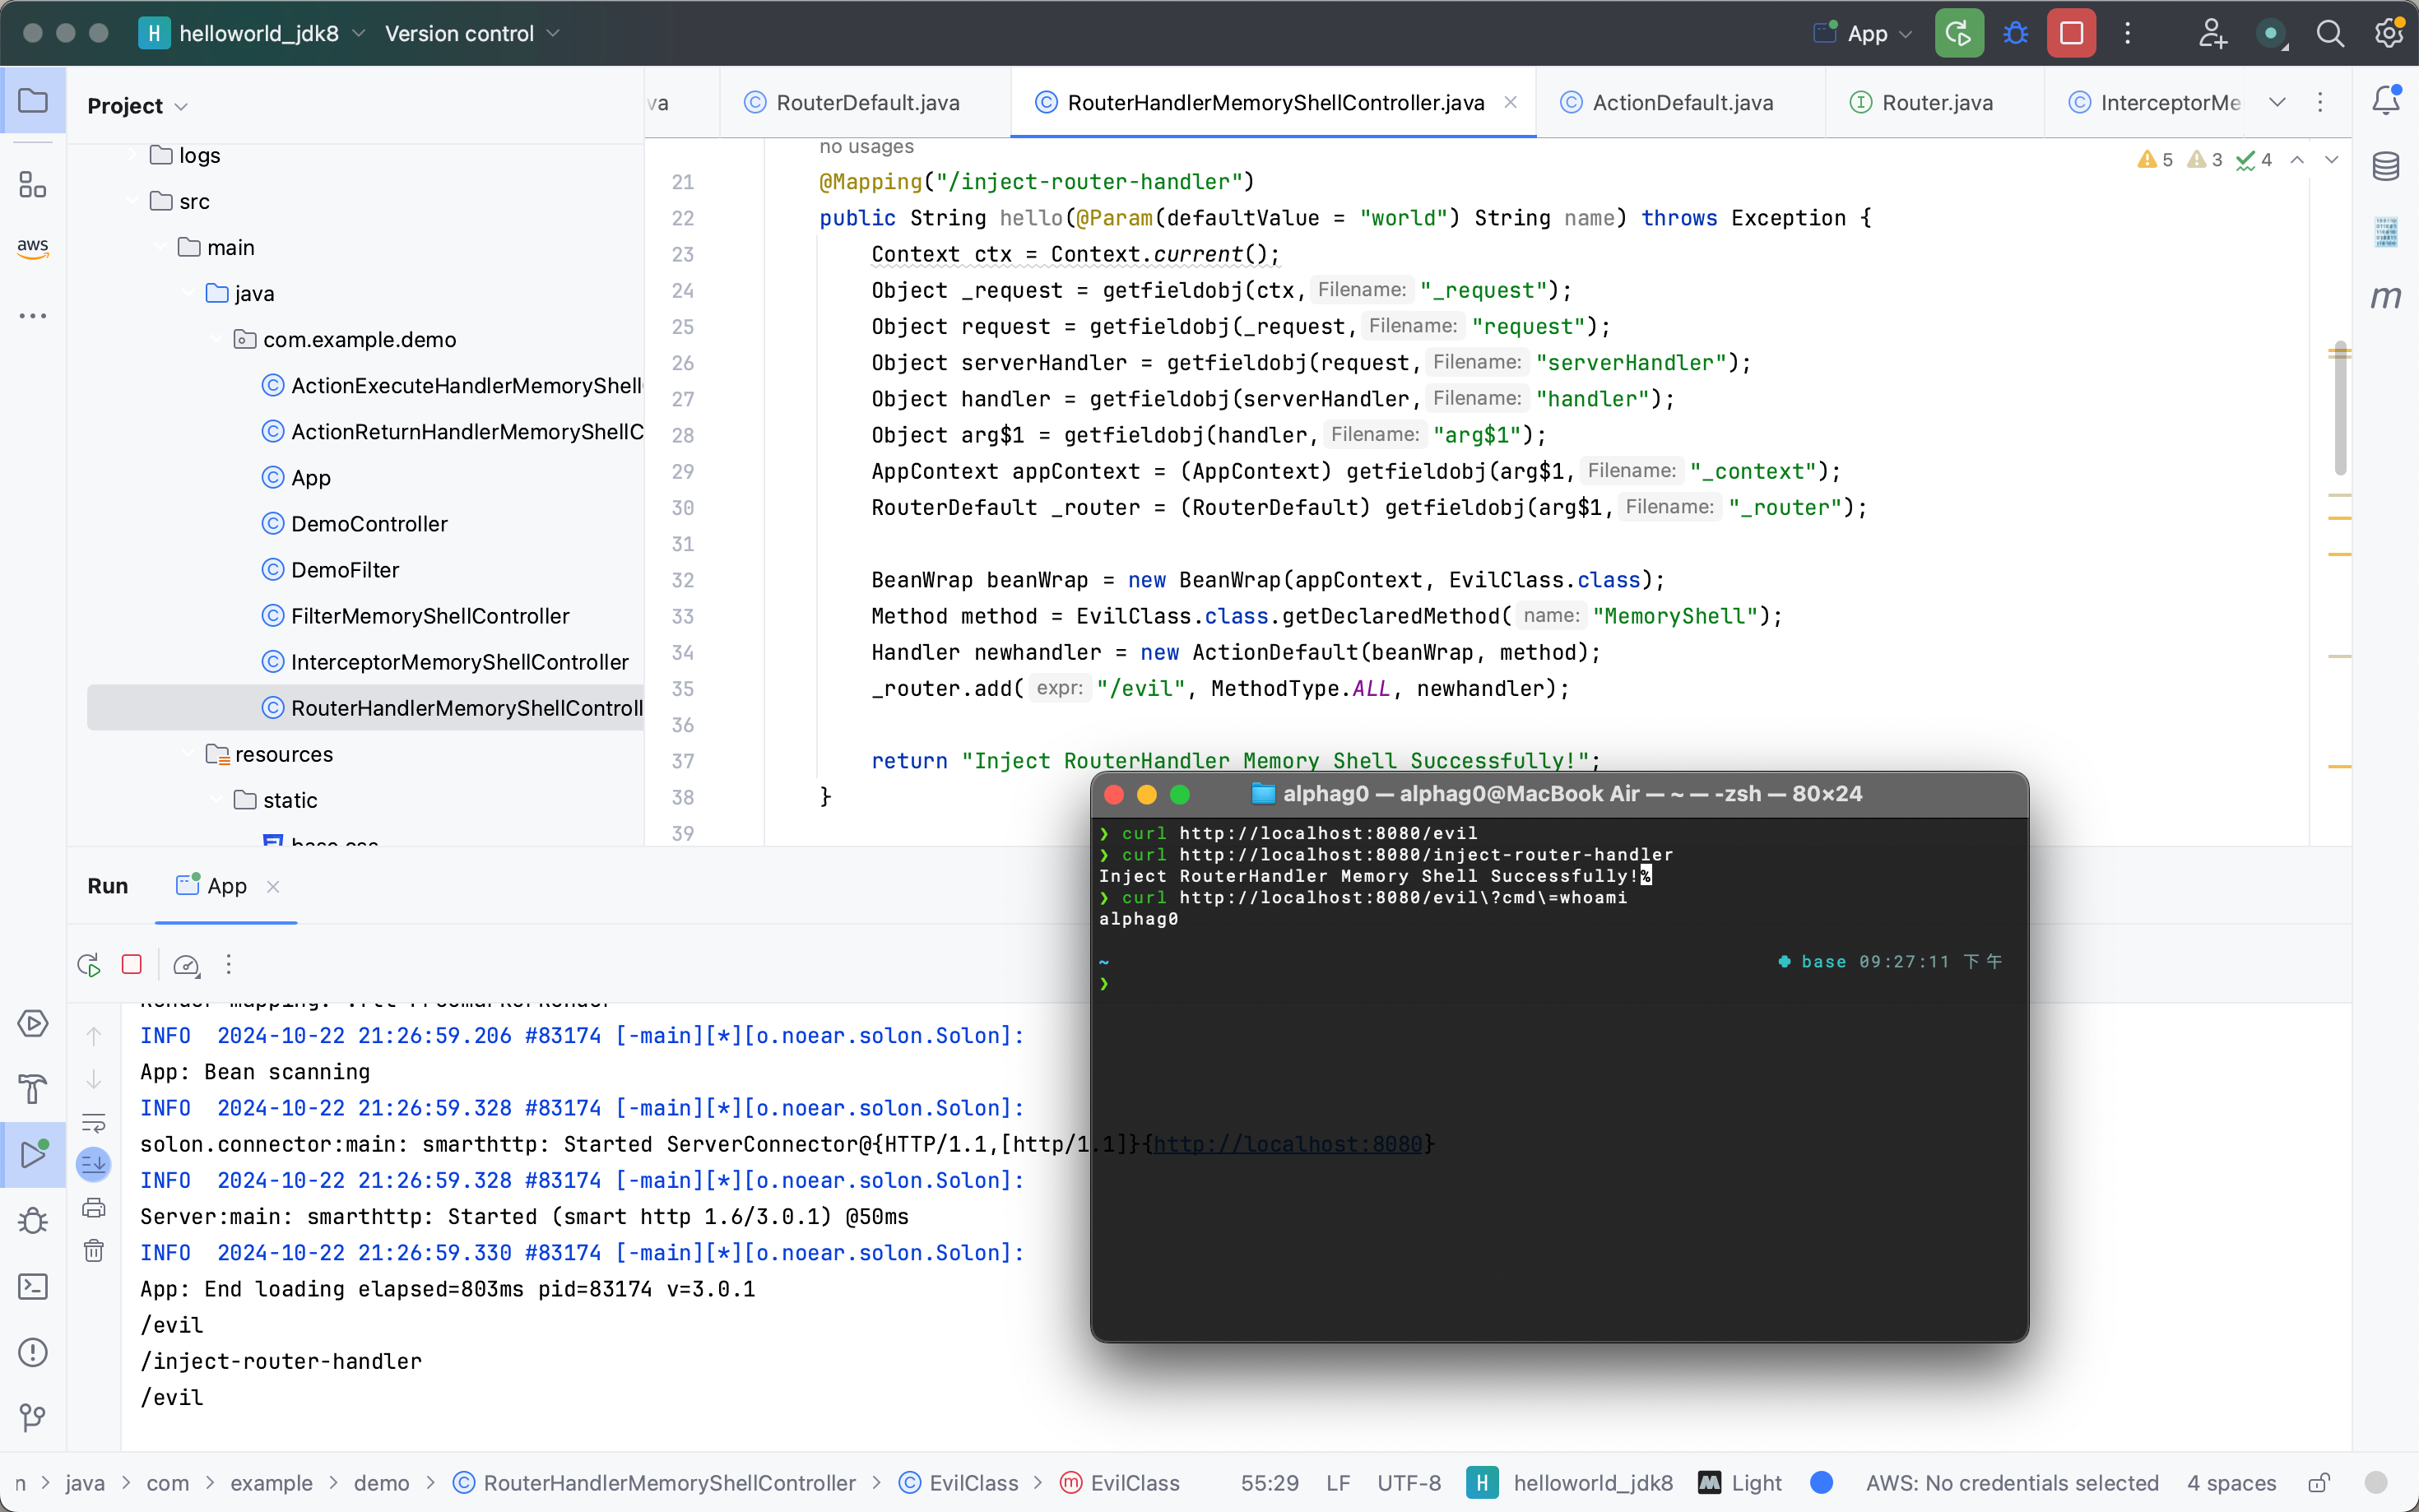Select DemoController in the project tree
Viewport: 2419px width, 1512px height.
(369, 524)
